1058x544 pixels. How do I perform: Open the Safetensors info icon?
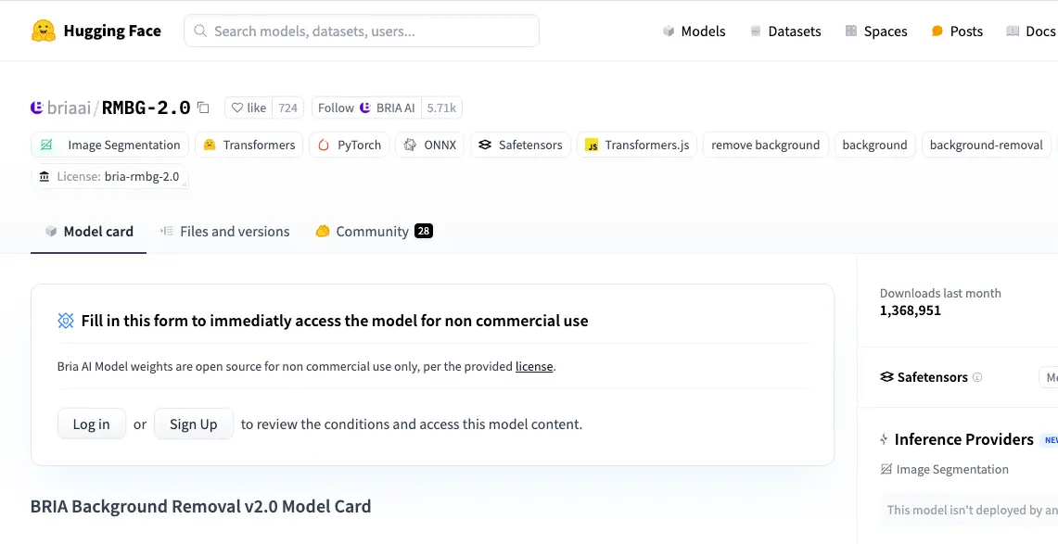(x=977, y=377)
